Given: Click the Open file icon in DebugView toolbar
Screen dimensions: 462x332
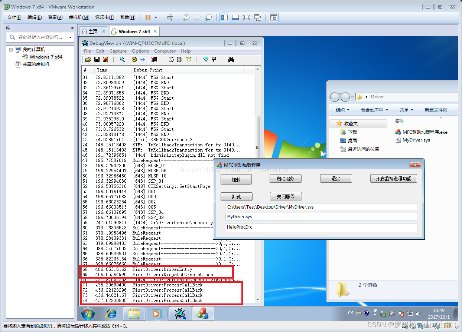Looking at the screenshot, I should [88, 59].
